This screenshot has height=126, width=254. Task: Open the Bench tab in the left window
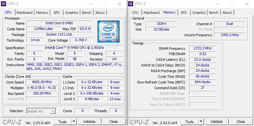click(x=87, y=13)
